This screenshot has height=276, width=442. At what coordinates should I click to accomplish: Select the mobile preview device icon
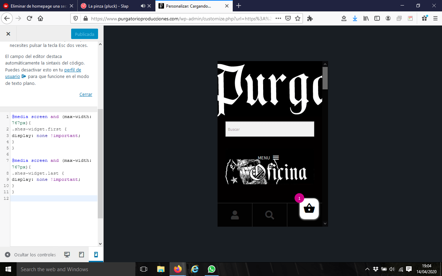click(x=96, y=255)
